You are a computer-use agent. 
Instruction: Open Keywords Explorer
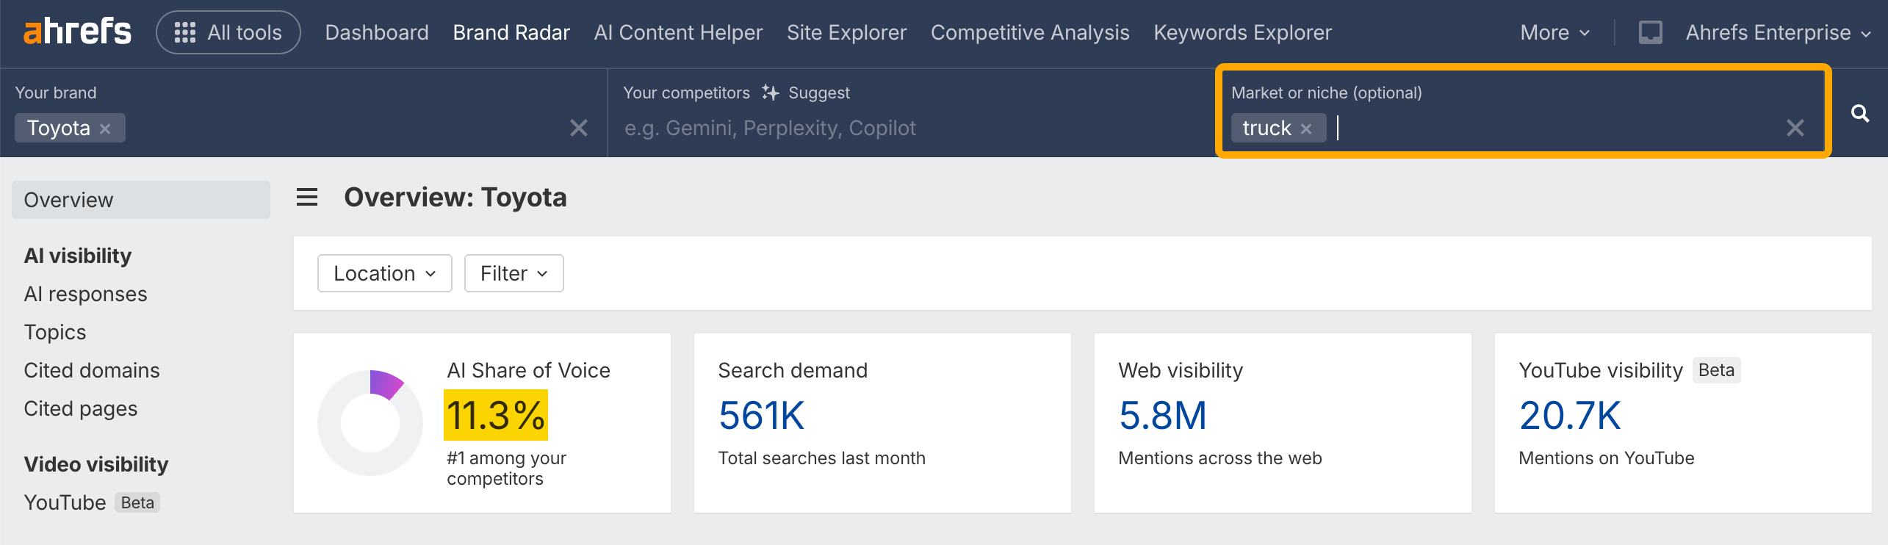pos(1242,32)
